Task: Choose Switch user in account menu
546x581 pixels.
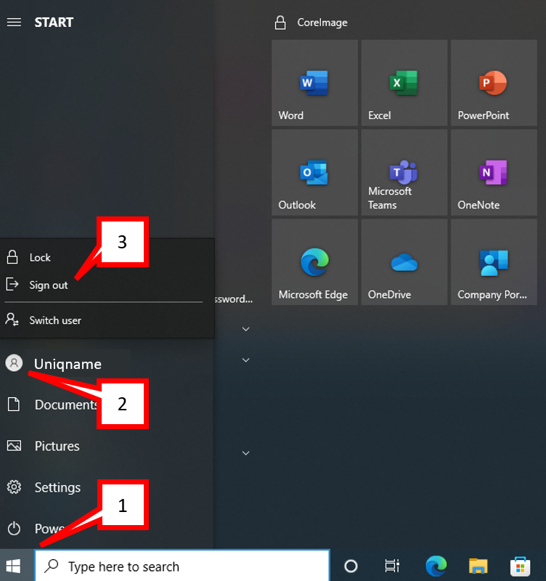Action: pos(107,320)
